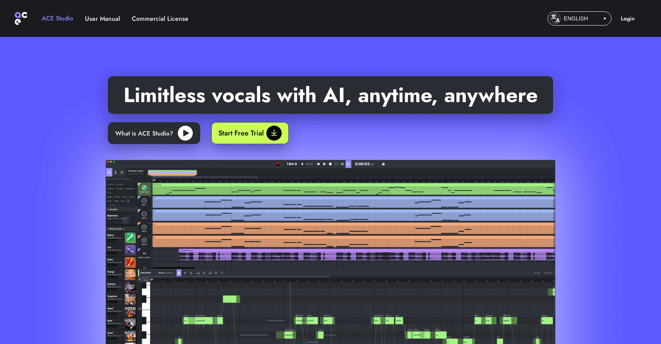Click the BlankVoice card
Screen dimensions: 661x344
pyautogui.click(x=121, y=218)
